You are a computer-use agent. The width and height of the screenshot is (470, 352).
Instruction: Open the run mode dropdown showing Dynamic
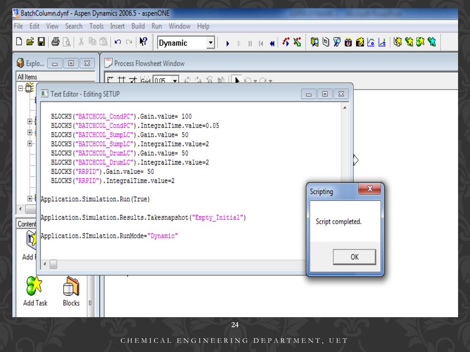(x=211, y=43)
